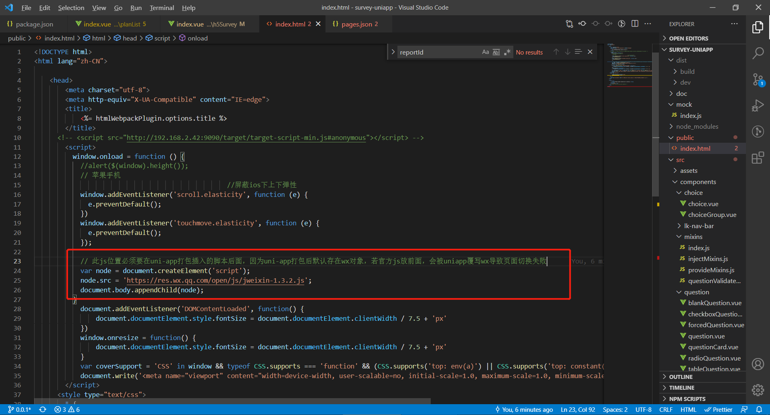Open notifications bell in status bar
This screenshot has width=770, height=415.
[759, 409]
